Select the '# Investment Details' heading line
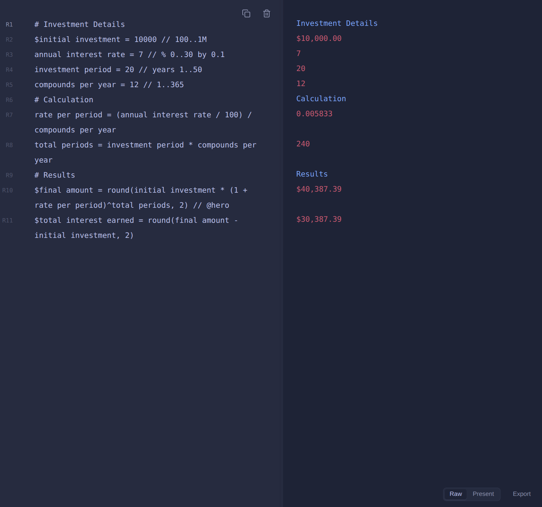The width and height of the screenshot is (542, 507). 80,24
